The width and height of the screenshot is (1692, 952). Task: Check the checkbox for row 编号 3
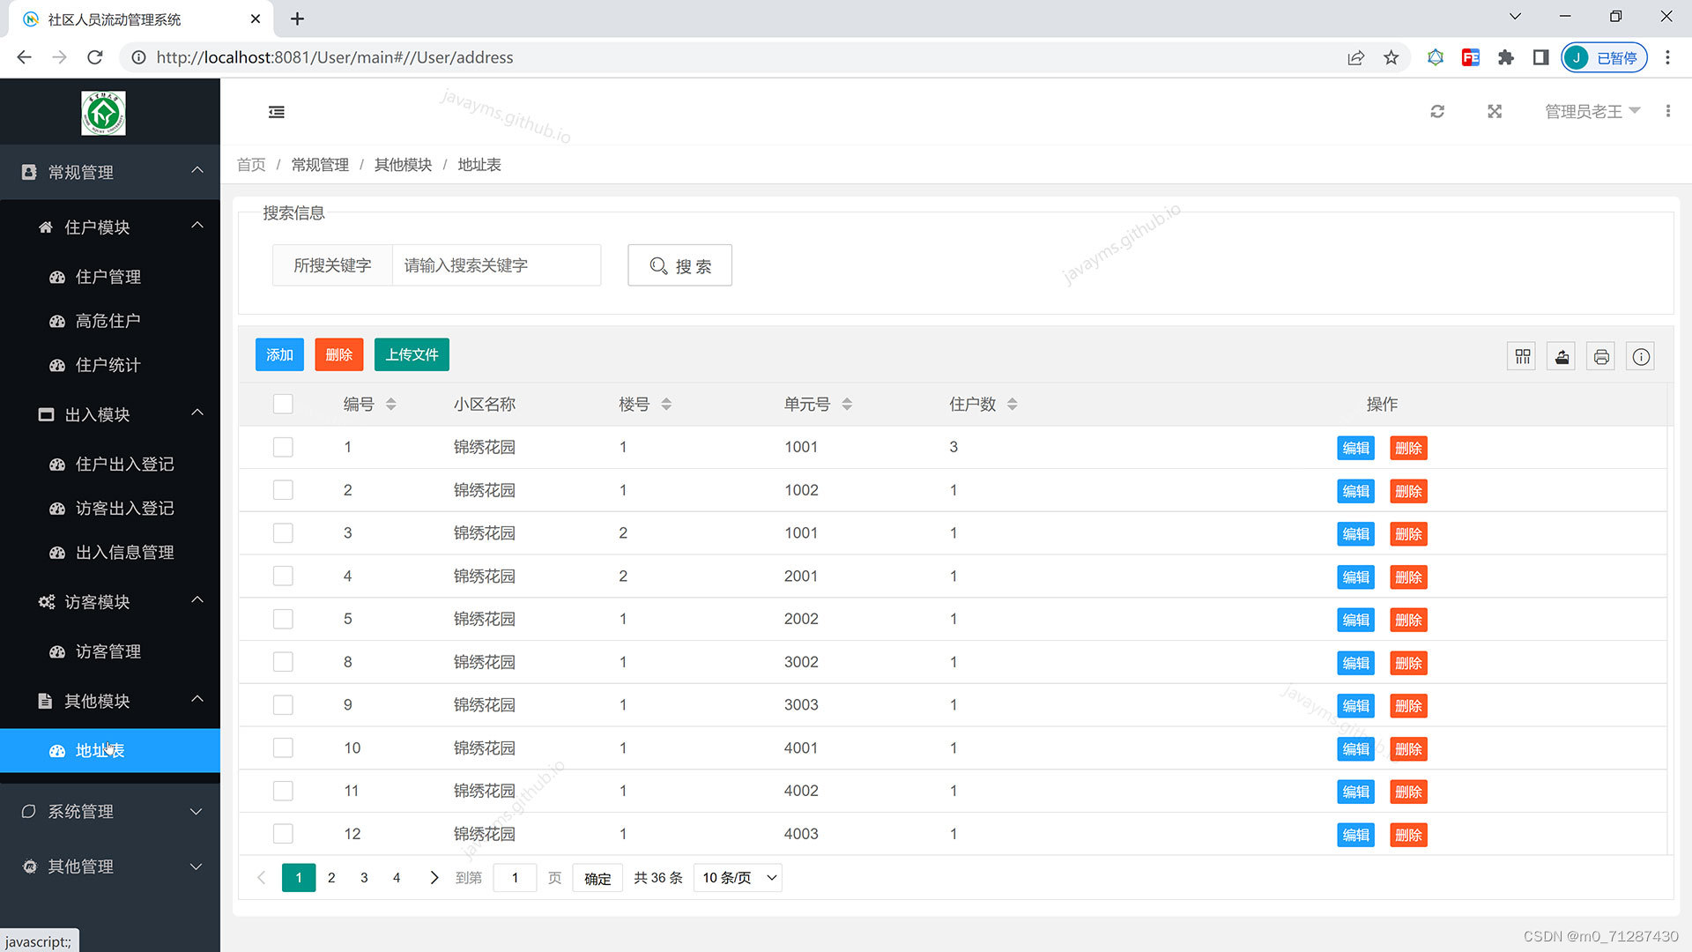point(283,533)
